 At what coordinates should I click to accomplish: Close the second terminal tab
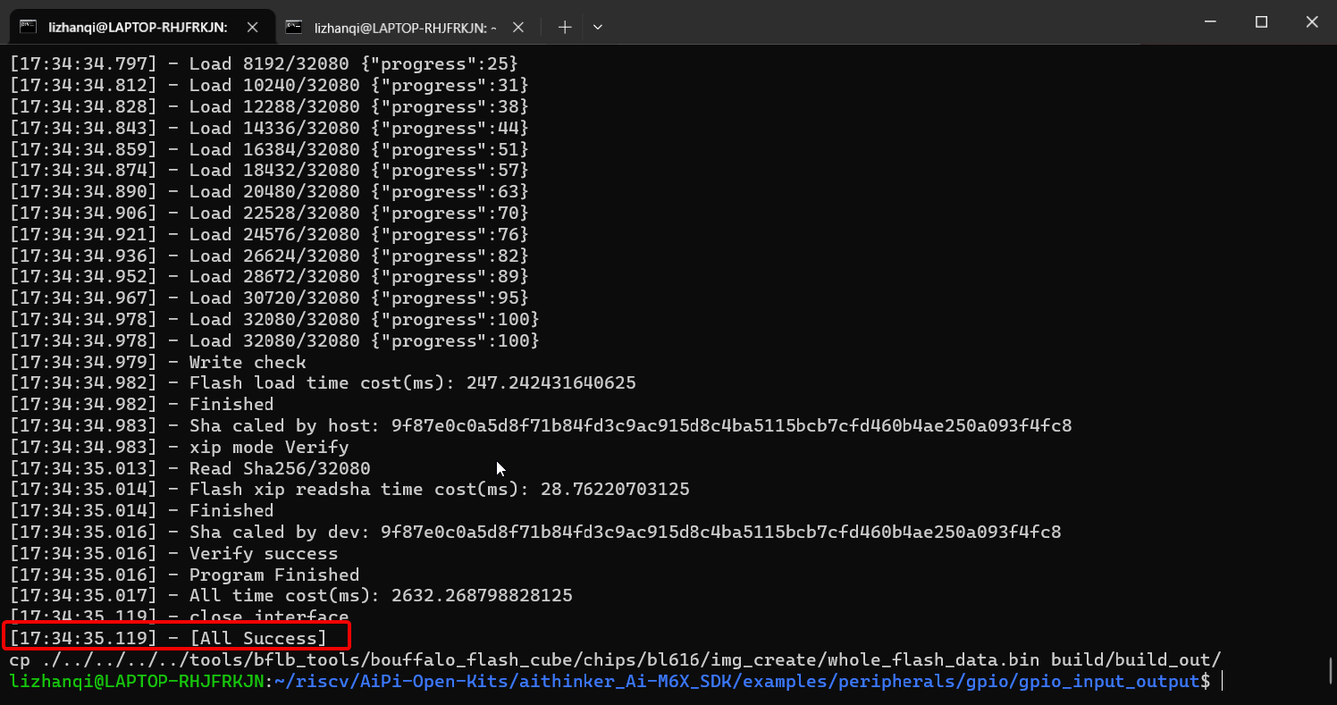(519, 27)
